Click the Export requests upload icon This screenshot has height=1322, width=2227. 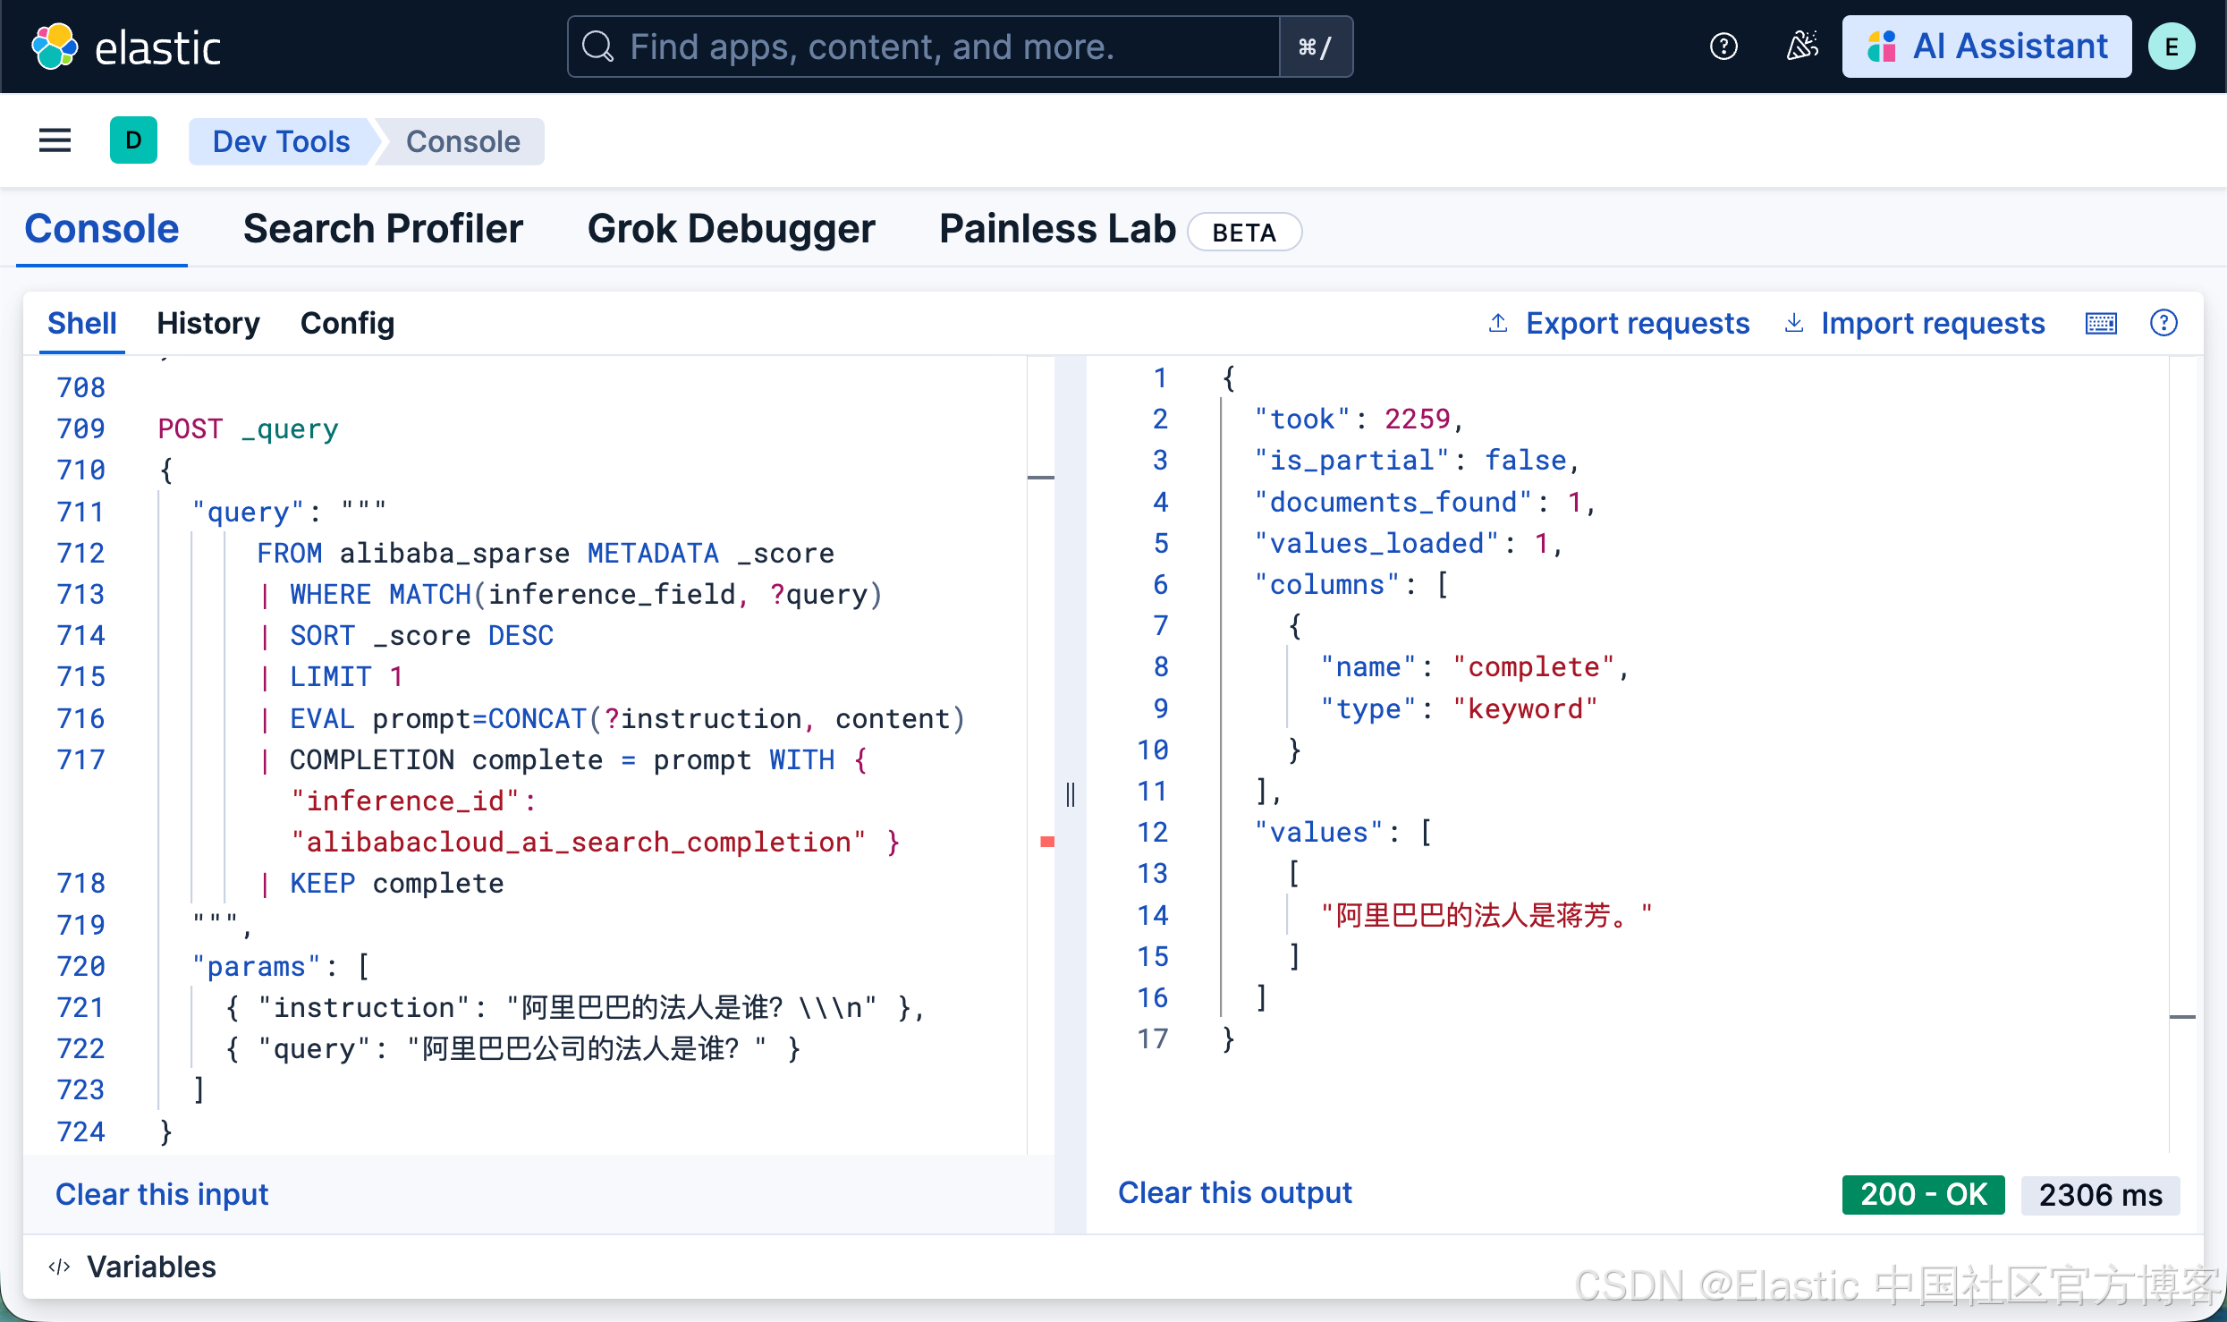(1498, 323)
